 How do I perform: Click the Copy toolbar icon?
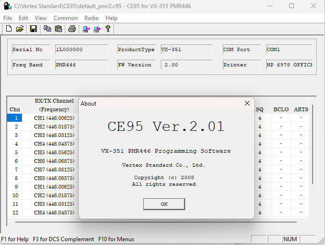tap(47, 29)
